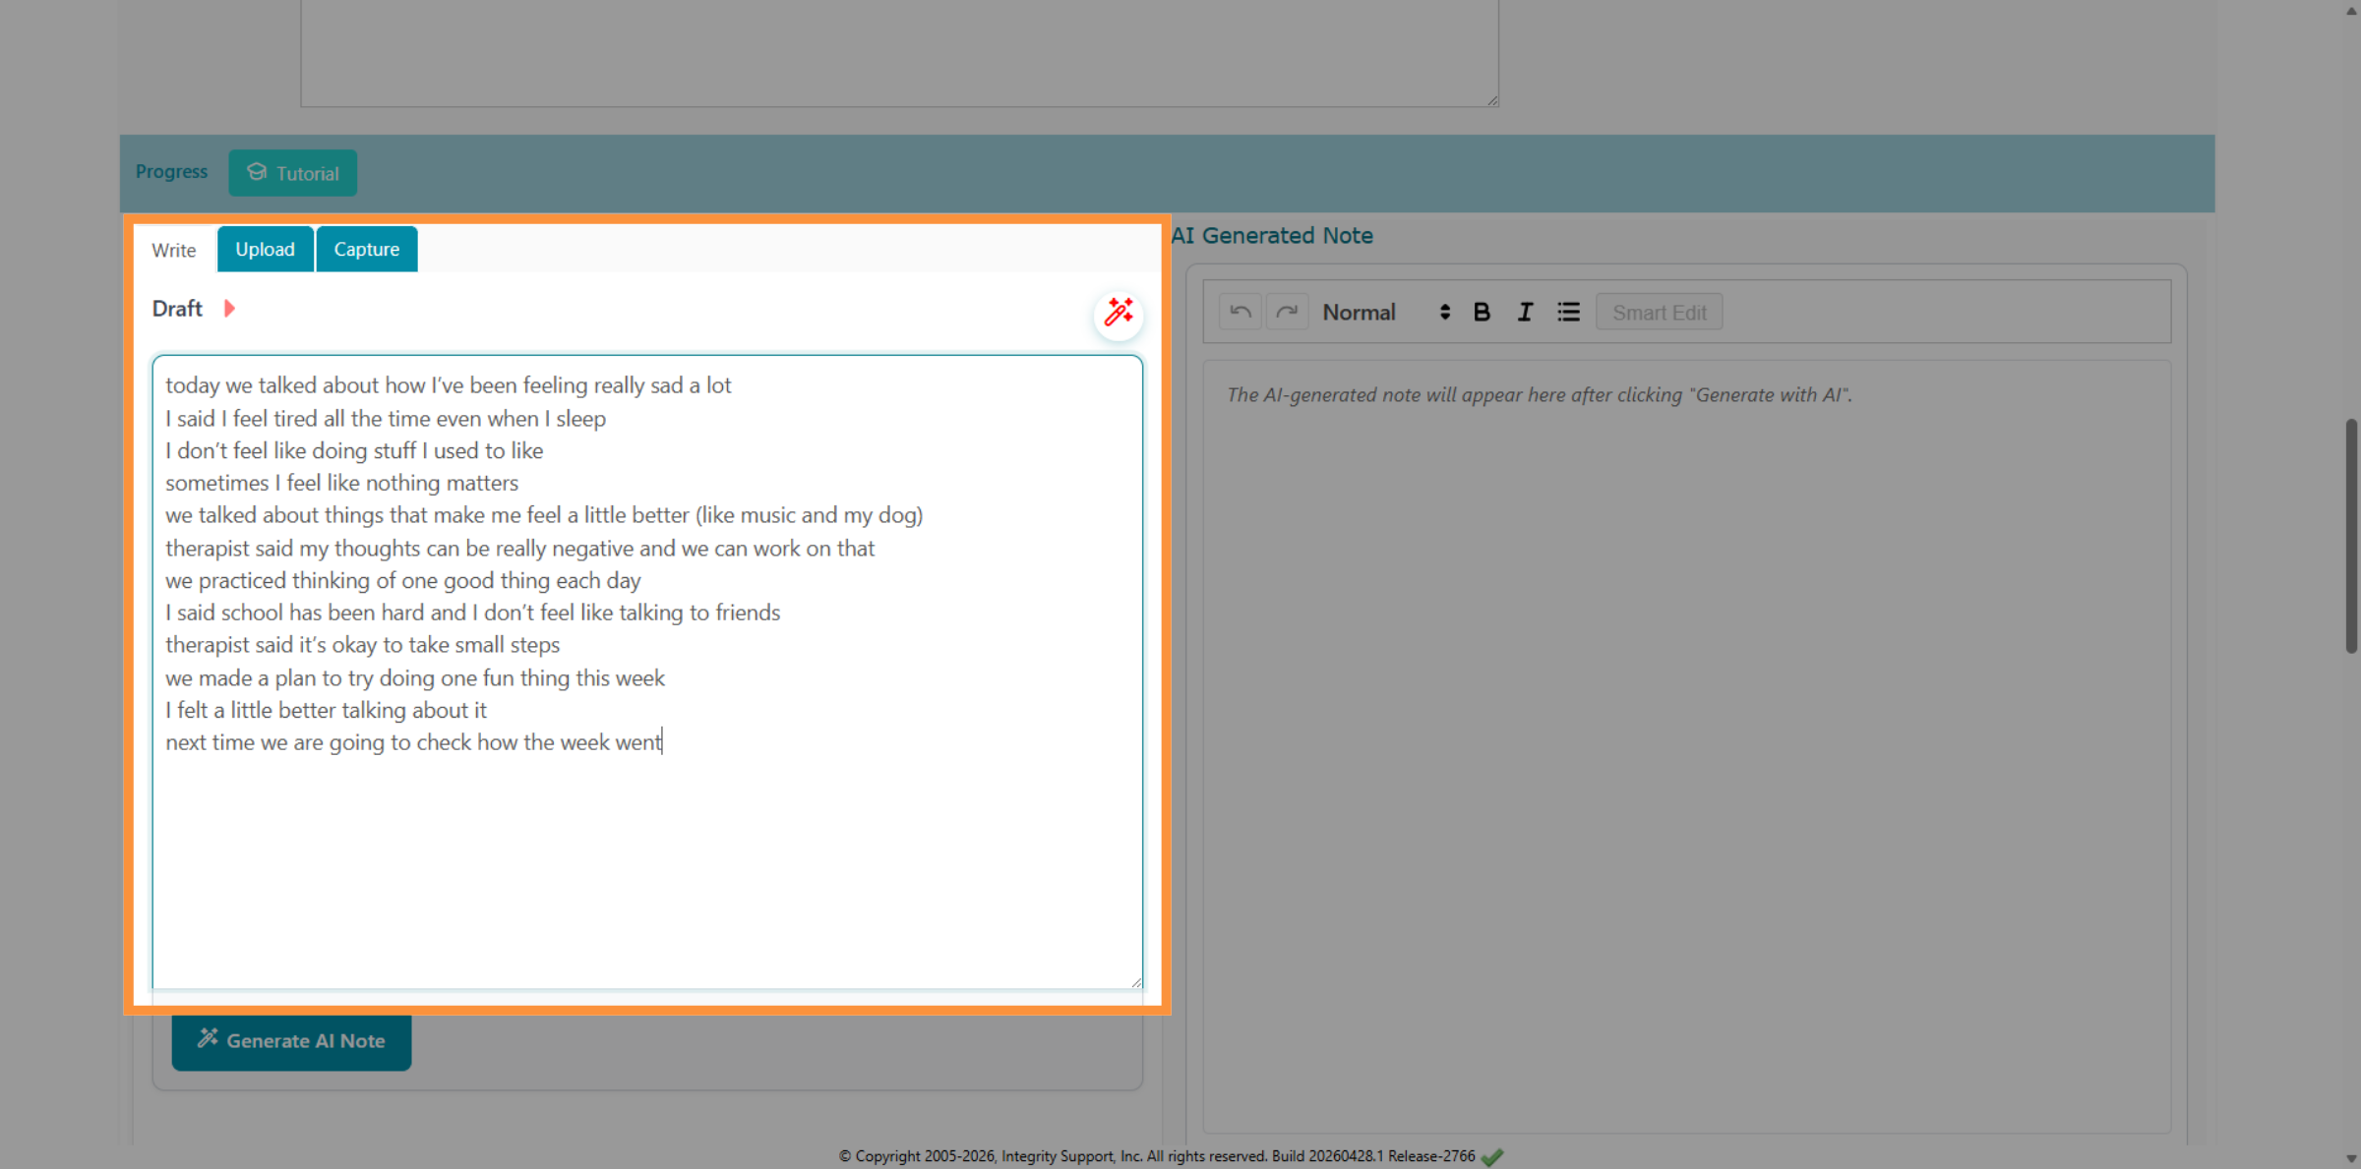This screenshot has width=2361, height=1169.
Task: Click the red Draft play arrow
Action: point(229,309)
